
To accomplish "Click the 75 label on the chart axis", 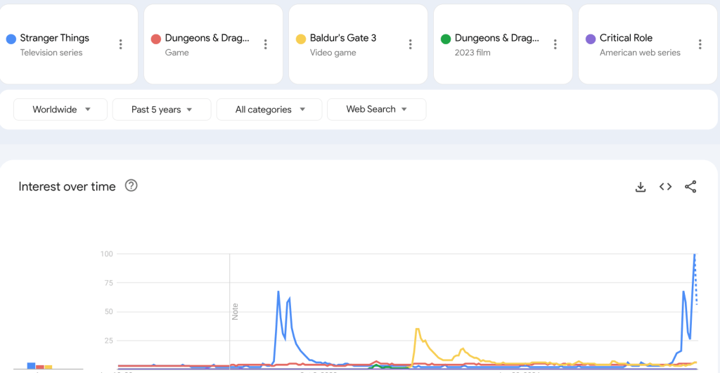I will tap(108, 283).
